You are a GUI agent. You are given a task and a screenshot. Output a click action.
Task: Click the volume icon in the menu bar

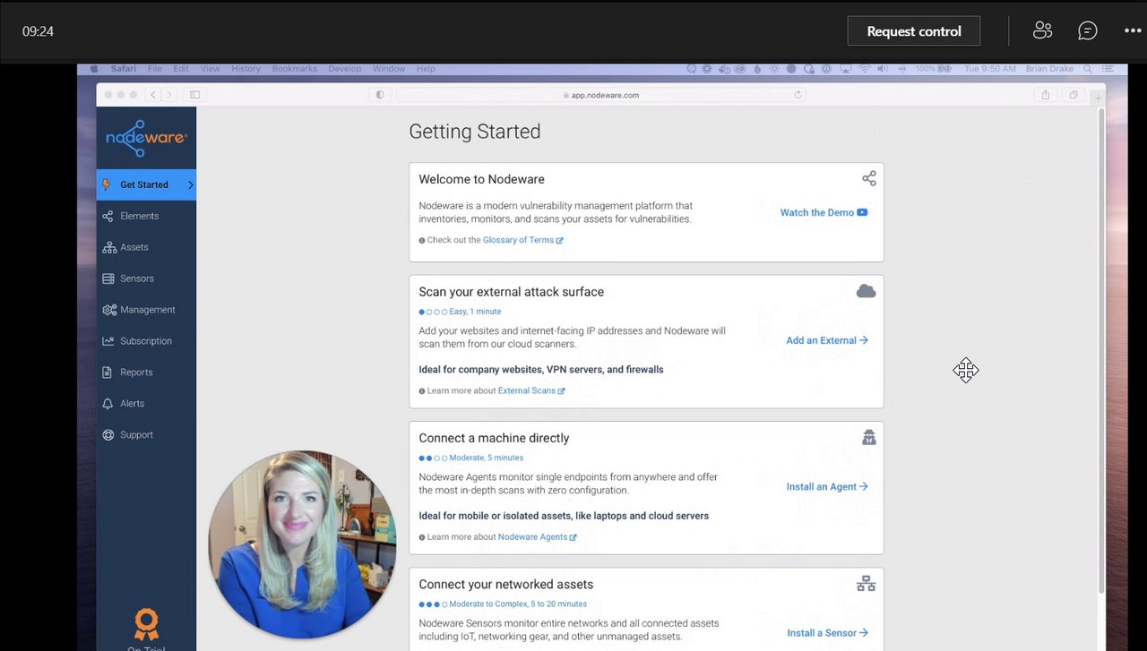click(x=883, y=69)
